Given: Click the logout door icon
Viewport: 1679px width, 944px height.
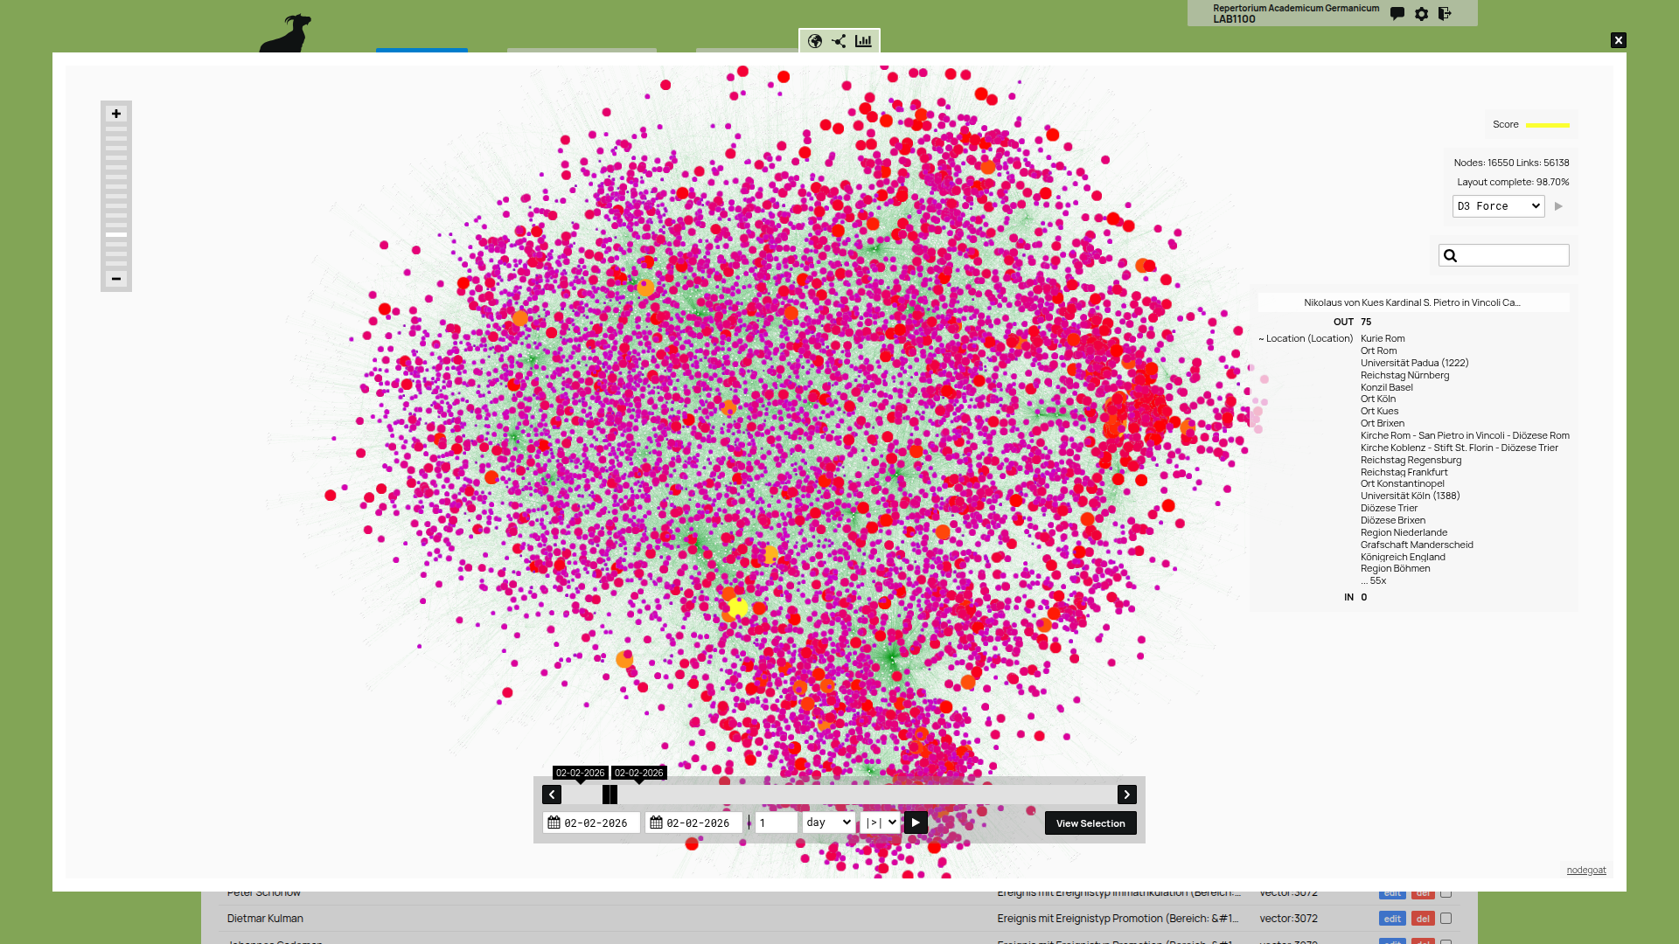Looking at the screenshot, I should point(1445,14).
